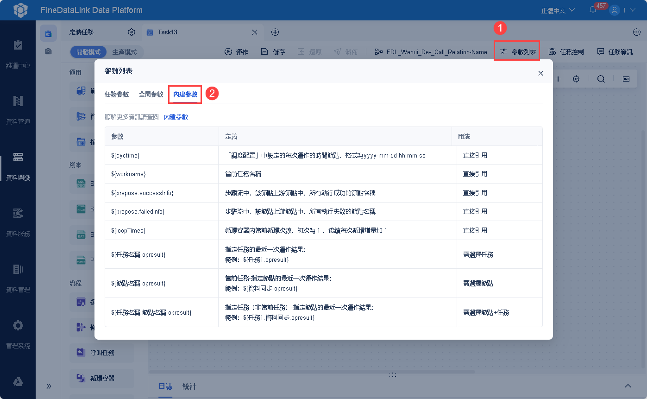
Task: Close the Task13 tab
Action: [x=254, y=32]
